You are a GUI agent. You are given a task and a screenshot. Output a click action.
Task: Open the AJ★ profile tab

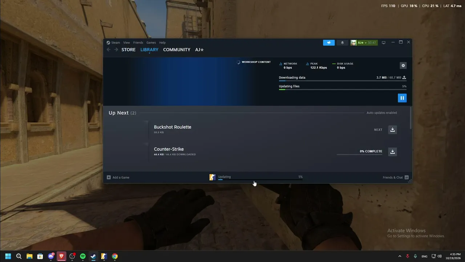click(x=199, y=49)
